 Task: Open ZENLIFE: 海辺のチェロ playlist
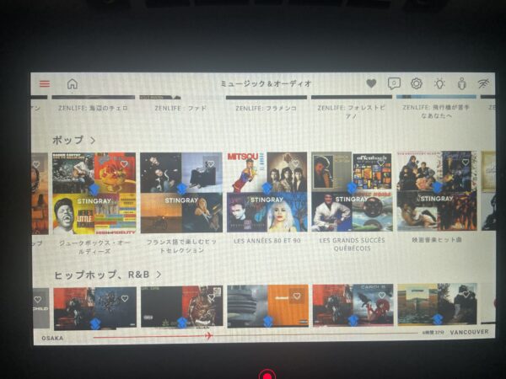coord(94,108)
